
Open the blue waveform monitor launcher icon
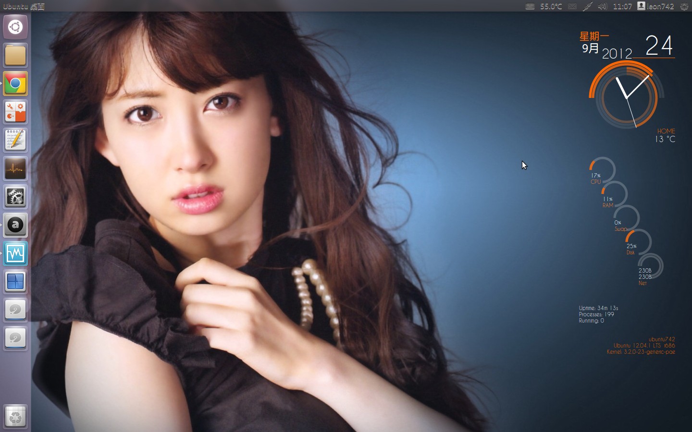pyautogui.click(x=15, y=253)
